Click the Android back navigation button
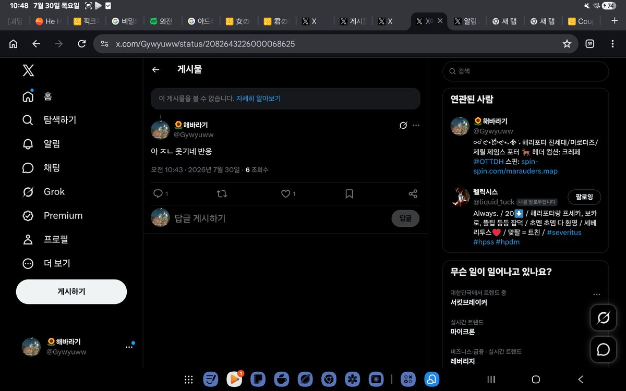This screenshot has height=391, width=626. point(581,380)
